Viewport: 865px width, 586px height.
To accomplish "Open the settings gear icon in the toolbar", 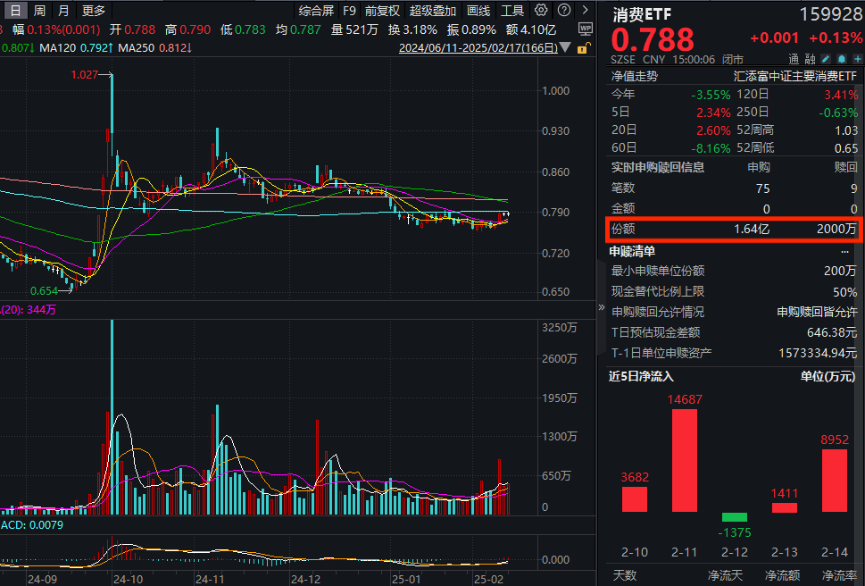I will coord(541,10).
